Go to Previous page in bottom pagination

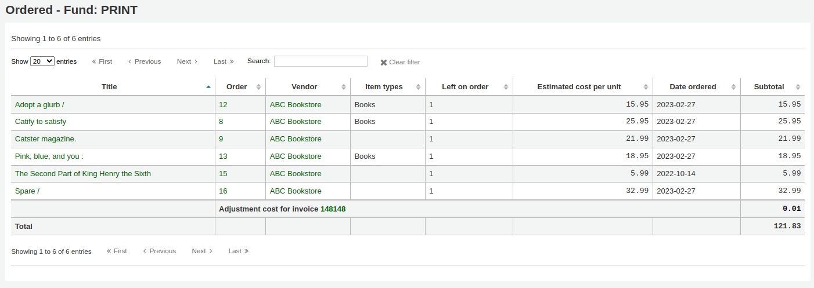click(159, 251)
